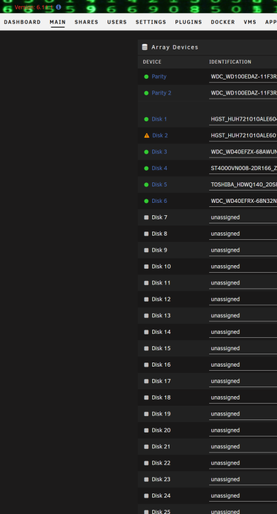Click the green status dot for Disk 5
This screenshot has height=514, width=277.
[146, 185]
